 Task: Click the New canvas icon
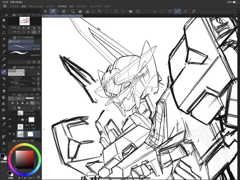point(73,11)
